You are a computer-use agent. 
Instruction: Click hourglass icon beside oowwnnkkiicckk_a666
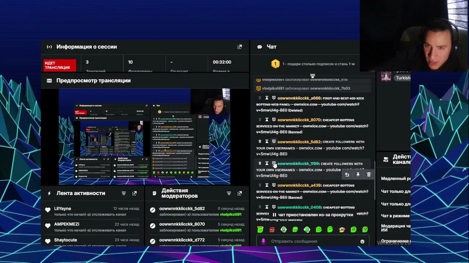267,98
